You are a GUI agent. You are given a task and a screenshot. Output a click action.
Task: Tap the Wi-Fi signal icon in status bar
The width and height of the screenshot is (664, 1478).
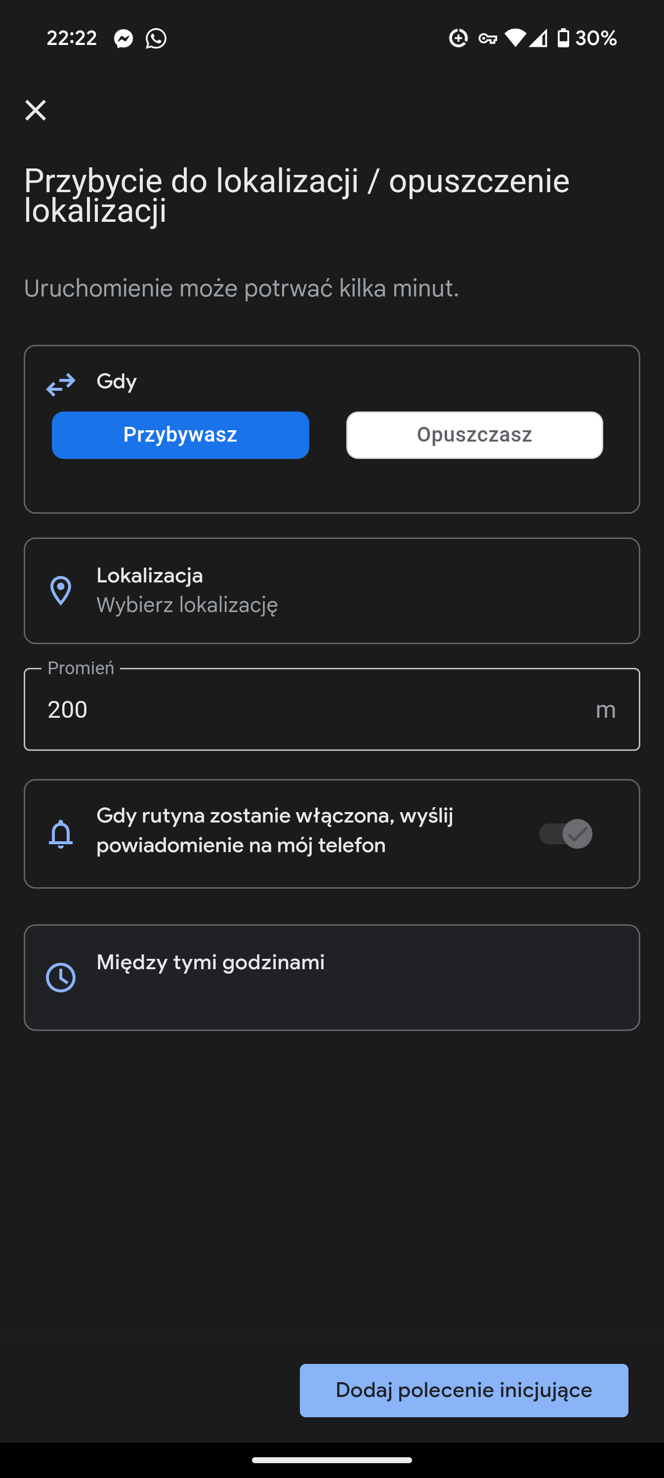tap(515, 38)
